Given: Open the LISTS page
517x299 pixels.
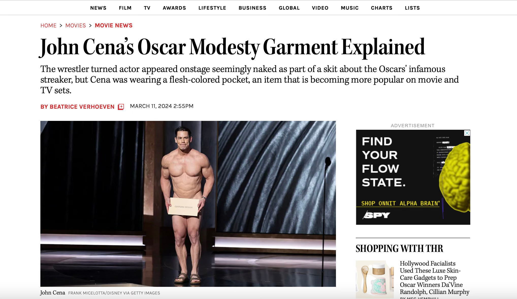Looking at the screenshot, I should point(412,8).
